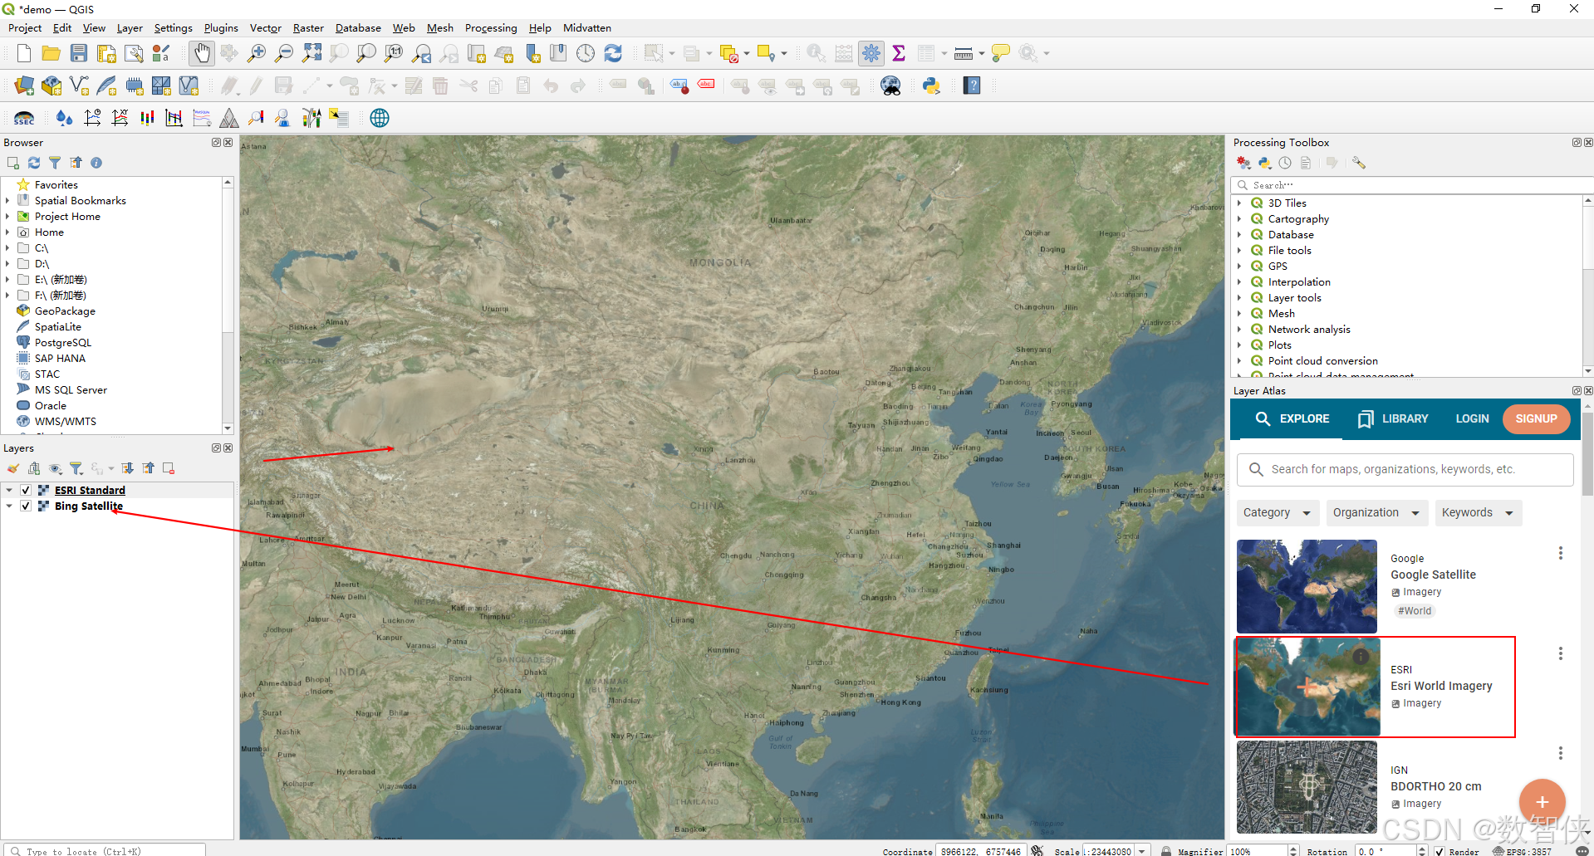Create a new project with toolbar icon

pyautogui.click(x=23, y=53)
